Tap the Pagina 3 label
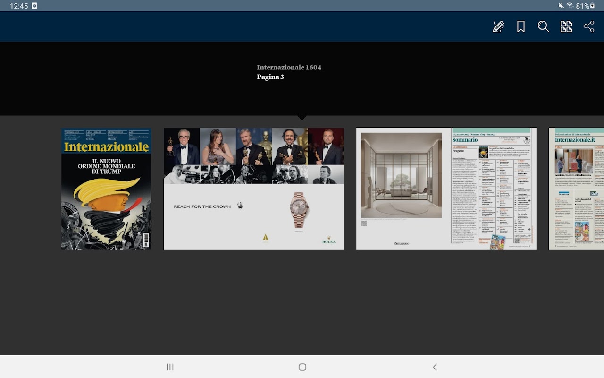604x378 pixels. coord(270,77)
